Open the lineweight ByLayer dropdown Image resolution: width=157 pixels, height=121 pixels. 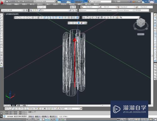tap(126, 10)
